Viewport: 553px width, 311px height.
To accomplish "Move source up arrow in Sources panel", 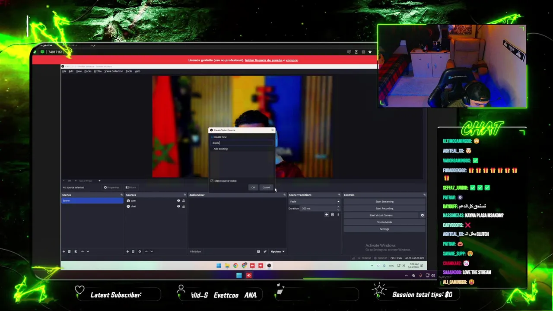I will point(146,251).
